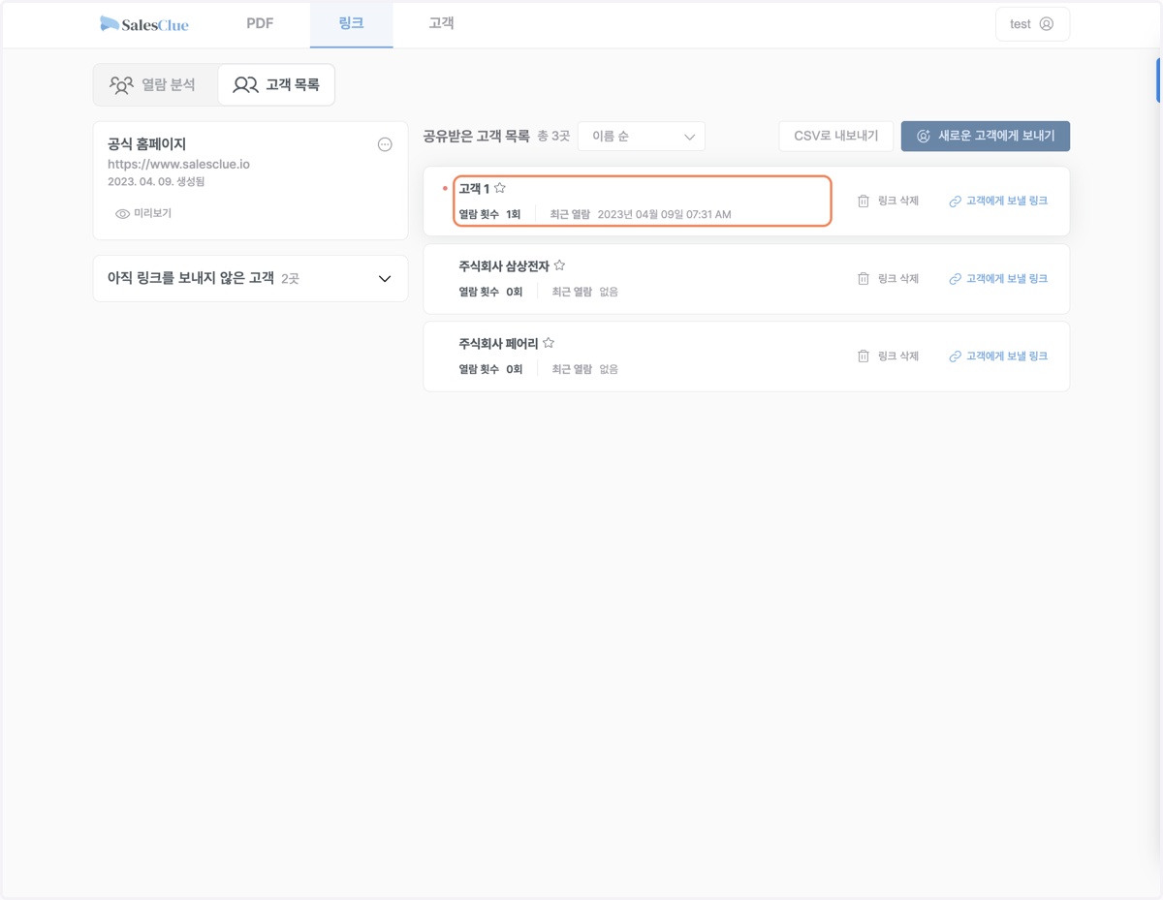This screenshot has width=1163, height=900.
Task: Click 새로운 고객에게 보내기 button
Action: click(x=985, y=137)
